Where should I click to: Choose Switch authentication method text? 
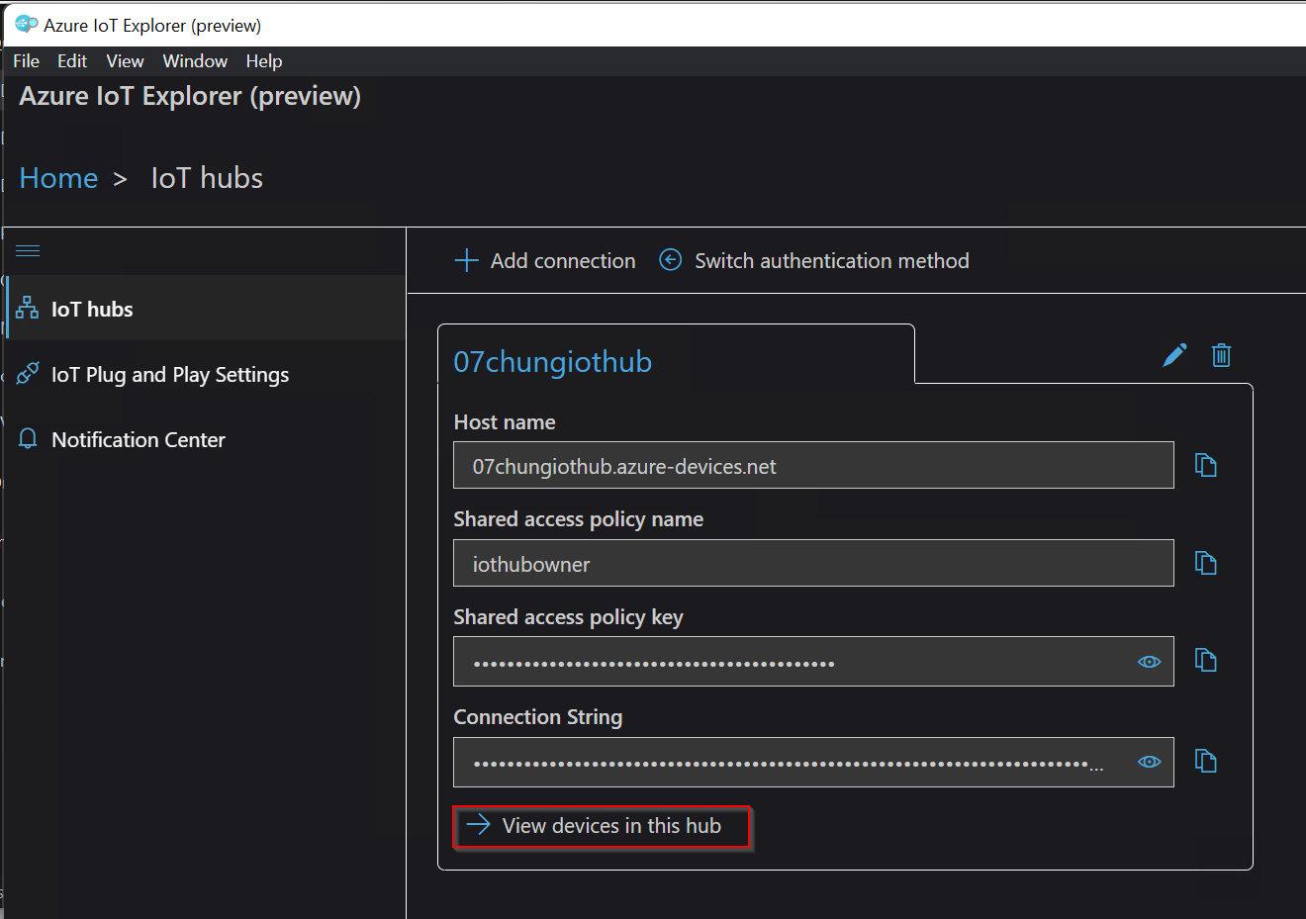click(x=832, y=260)
